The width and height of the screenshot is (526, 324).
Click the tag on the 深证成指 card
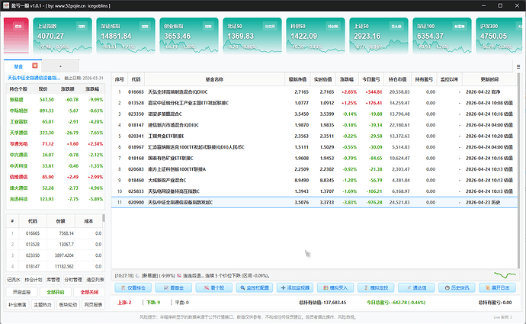coord(145,26)
